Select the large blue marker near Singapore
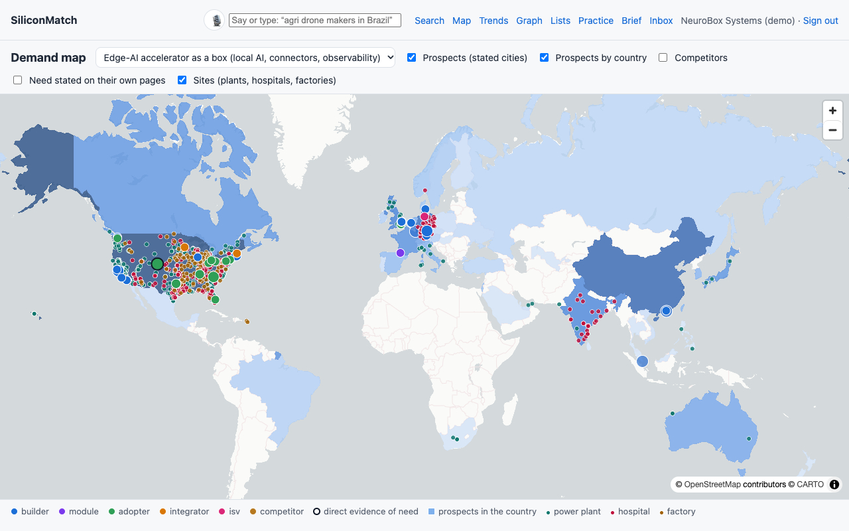 642,361
